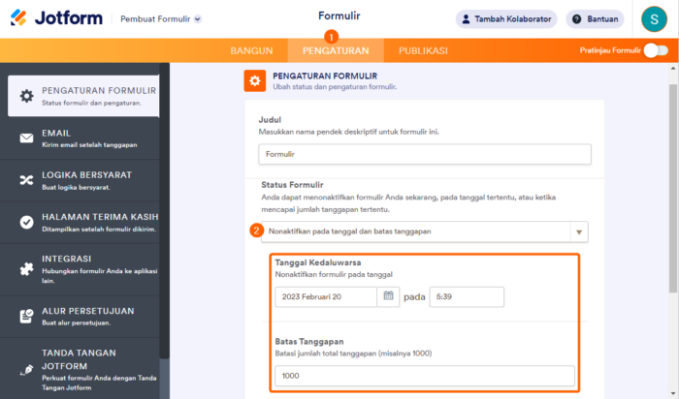This screenshot has height=399, width=679.
Task: Click the Status Formulir dropdown arrow
Action: click(x=579, y=232)
